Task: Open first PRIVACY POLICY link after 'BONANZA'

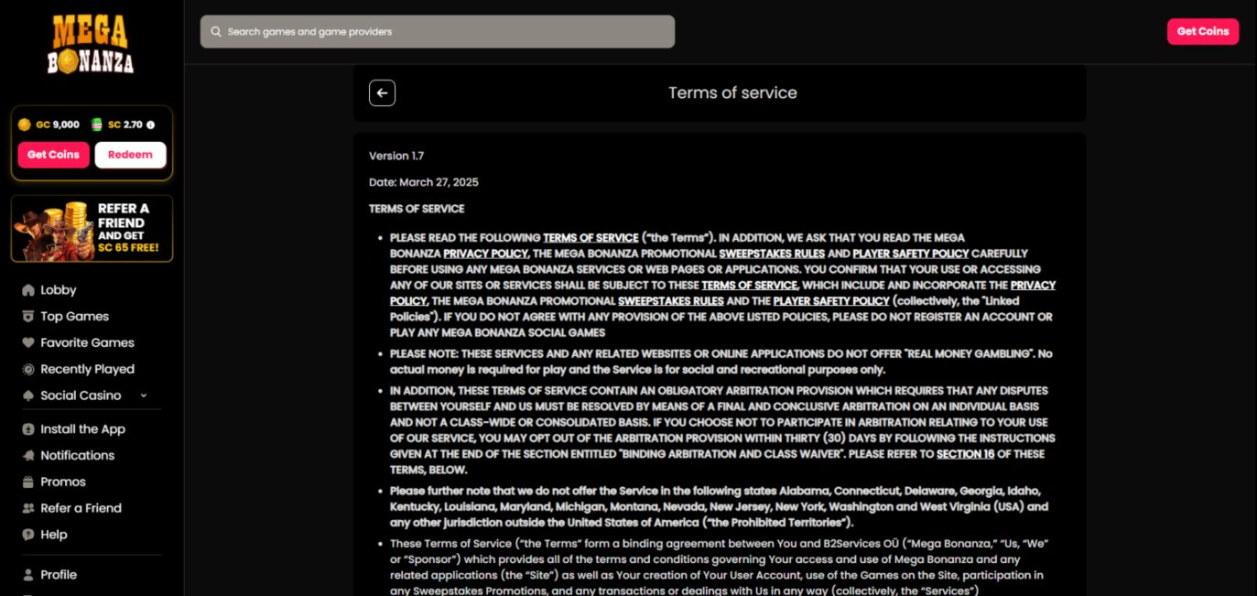Action: pyautogui.click(x=486, y=254)
